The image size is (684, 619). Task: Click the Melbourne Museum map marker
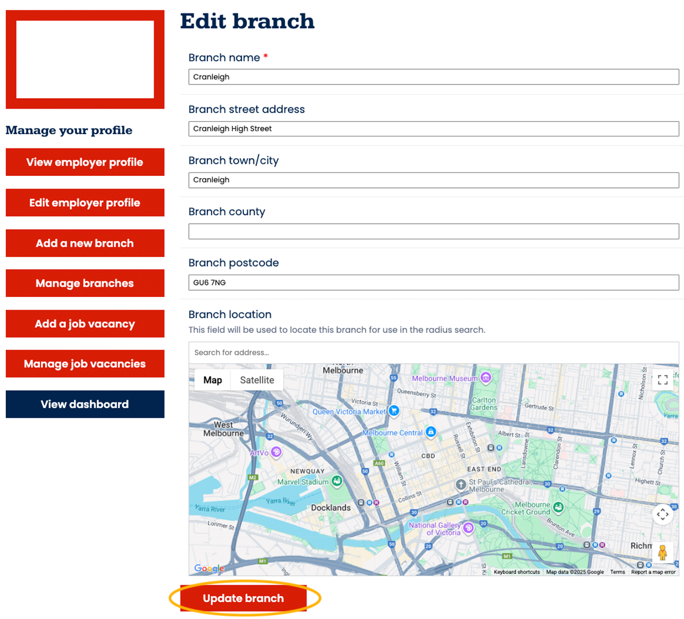click(485, 377)
